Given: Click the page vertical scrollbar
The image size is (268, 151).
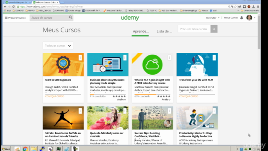Looking at the screenshot, I should click(x=259, y=33).
